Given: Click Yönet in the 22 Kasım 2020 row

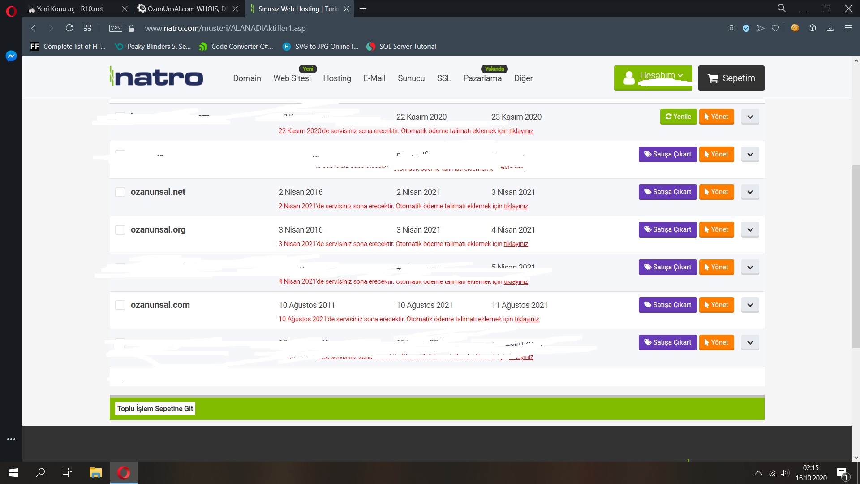Looking at the screenshot, I should (716, 117).
